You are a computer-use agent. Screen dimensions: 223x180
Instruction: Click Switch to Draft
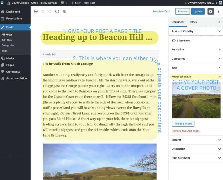(x=161, y=12)
